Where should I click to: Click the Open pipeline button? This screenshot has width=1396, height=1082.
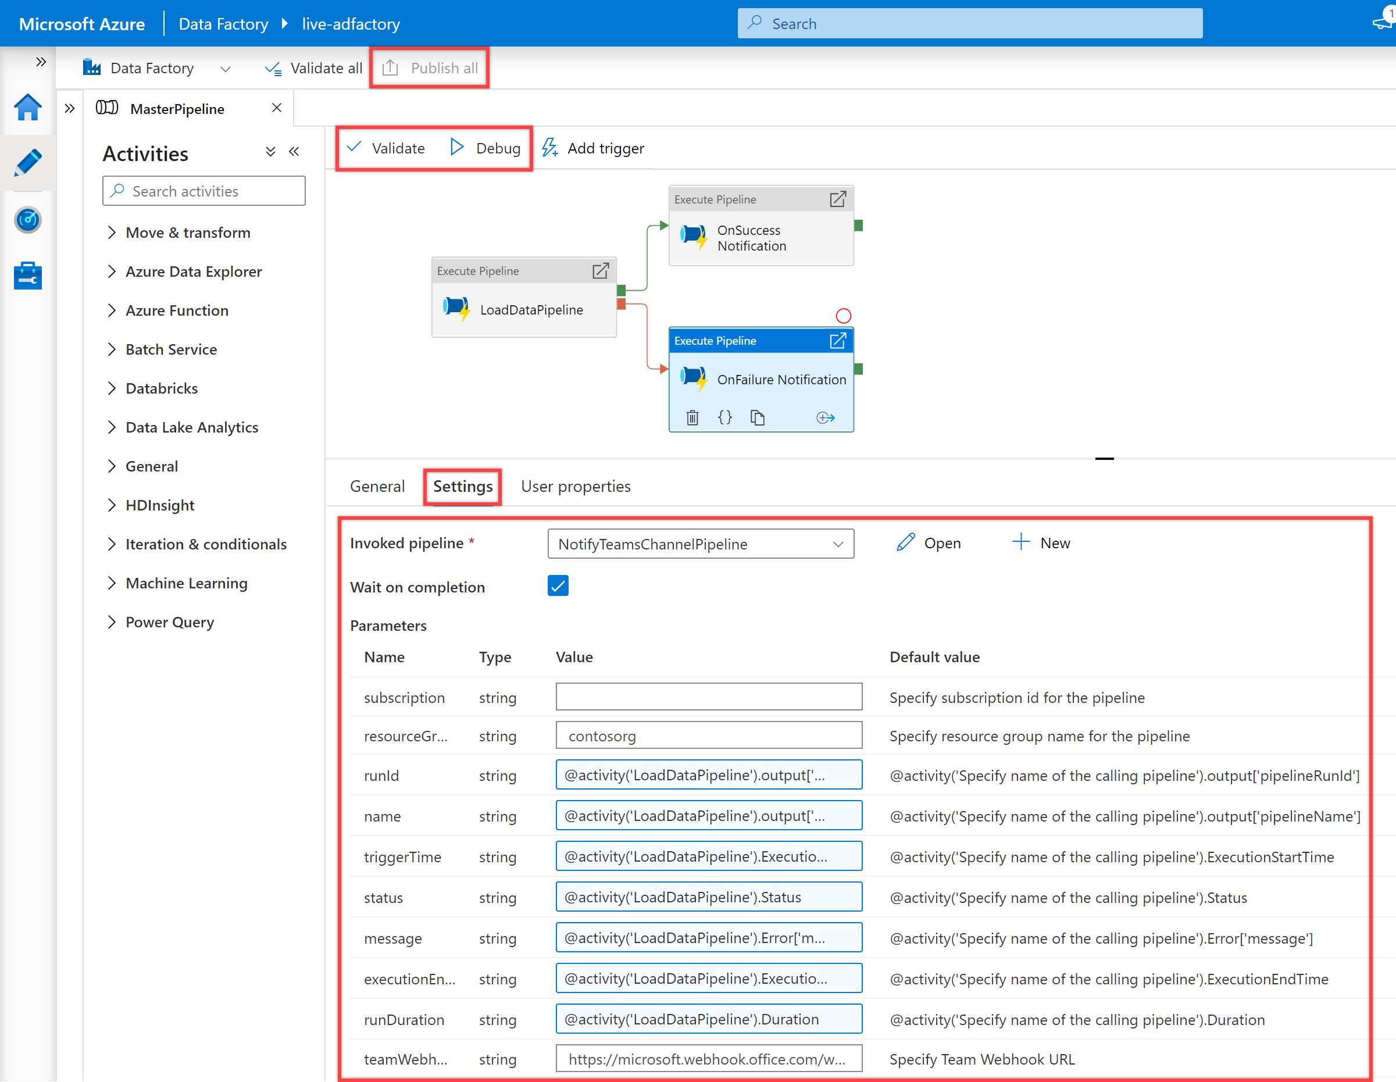pyautogui.click(x=929, y=542)
